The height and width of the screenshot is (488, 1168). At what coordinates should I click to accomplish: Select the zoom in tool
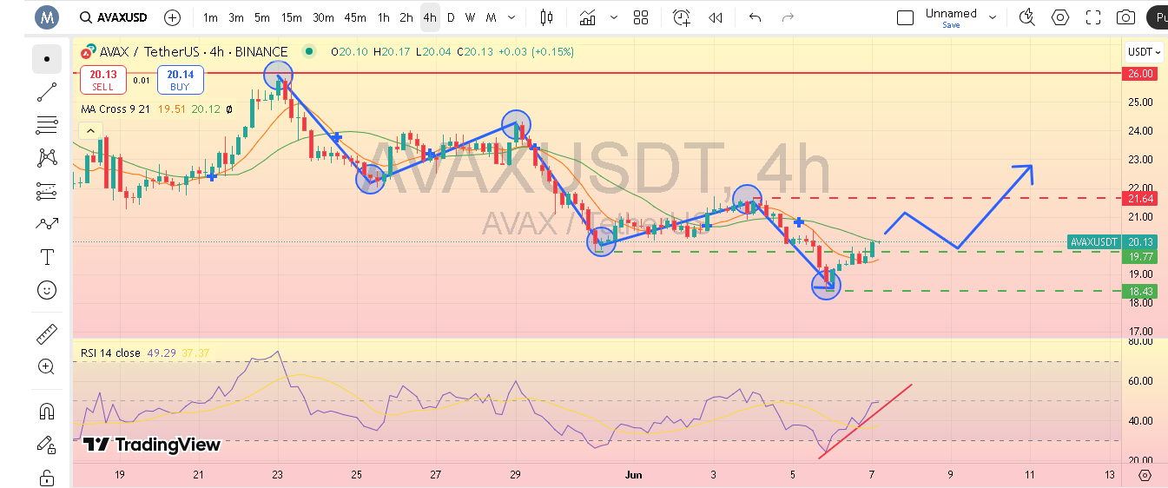[47, 366]
